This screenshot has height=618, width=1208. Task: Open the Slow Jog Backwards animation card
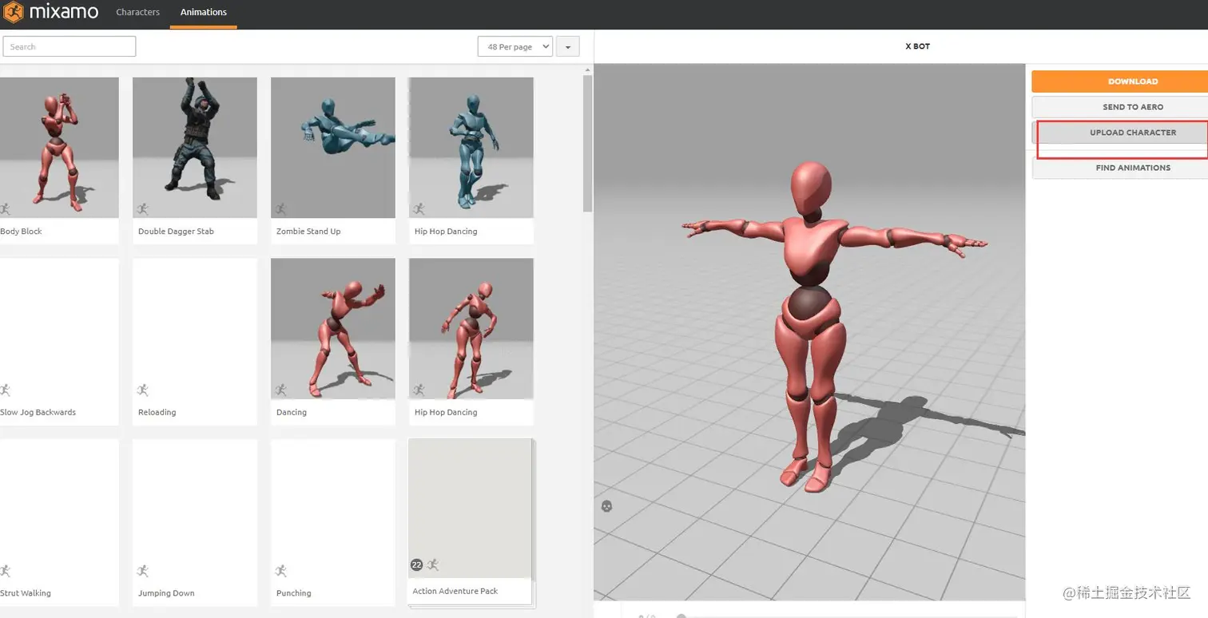(x=59, y=342)
